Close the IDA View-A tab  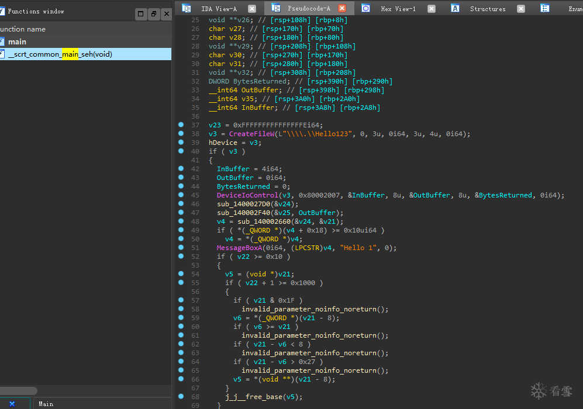[251, 8]
